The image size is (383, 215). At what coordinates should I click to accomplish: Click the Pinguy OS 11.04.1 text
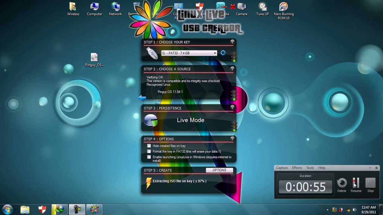(x=170, y=92)
